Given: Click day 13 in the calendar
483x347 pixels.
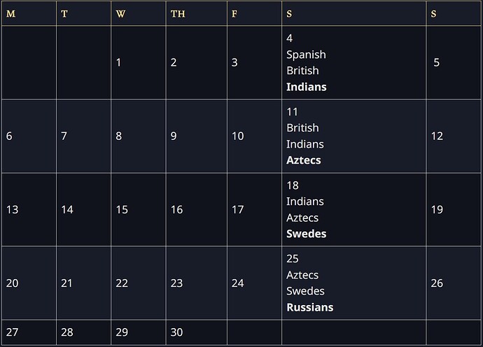Looking at the screenshot, I should (x=12, y=209).
